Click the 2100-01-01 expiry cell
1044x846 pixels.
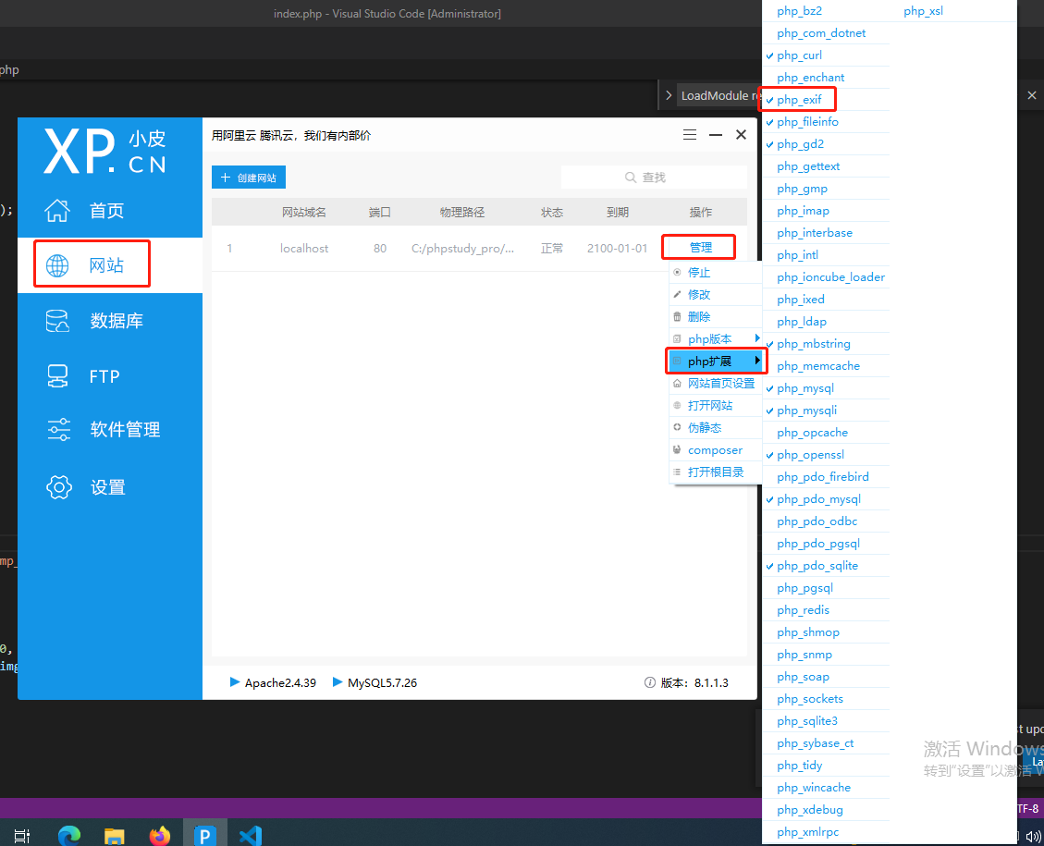617,249
